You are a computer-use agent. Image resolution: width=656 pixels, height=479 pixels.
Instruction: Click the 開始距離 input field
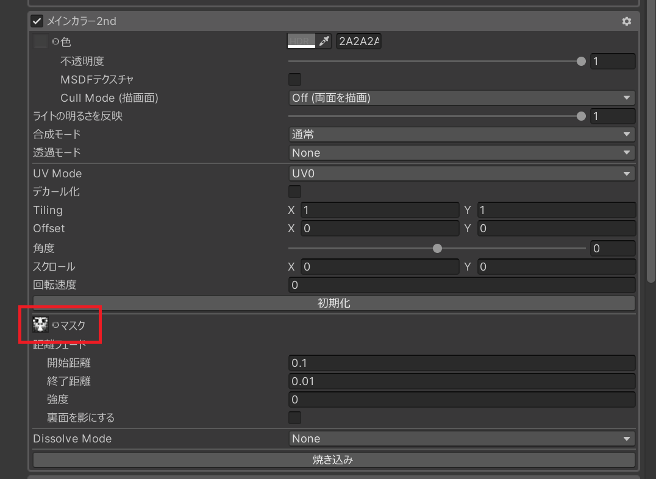click(x=462, y=363)
